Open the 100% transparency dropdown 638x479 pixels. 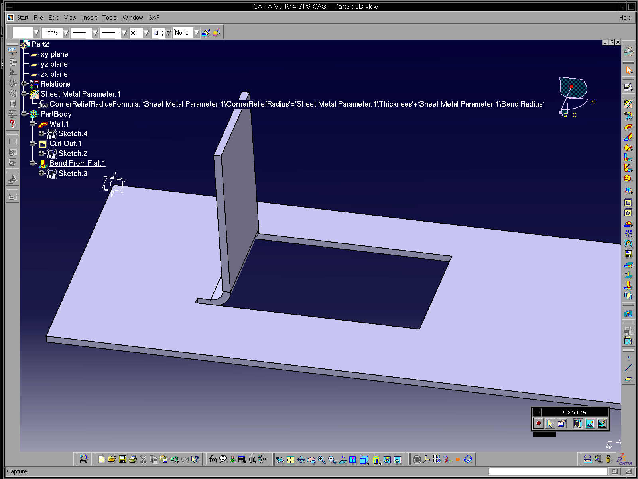(66, 33)
